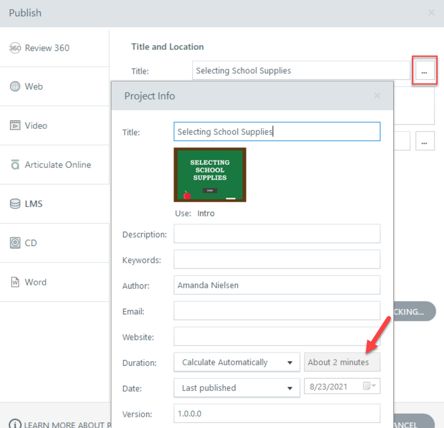This screenshot has width=444, height=428.
Task: Click the info icon beside Learn More
Action: 15,424
